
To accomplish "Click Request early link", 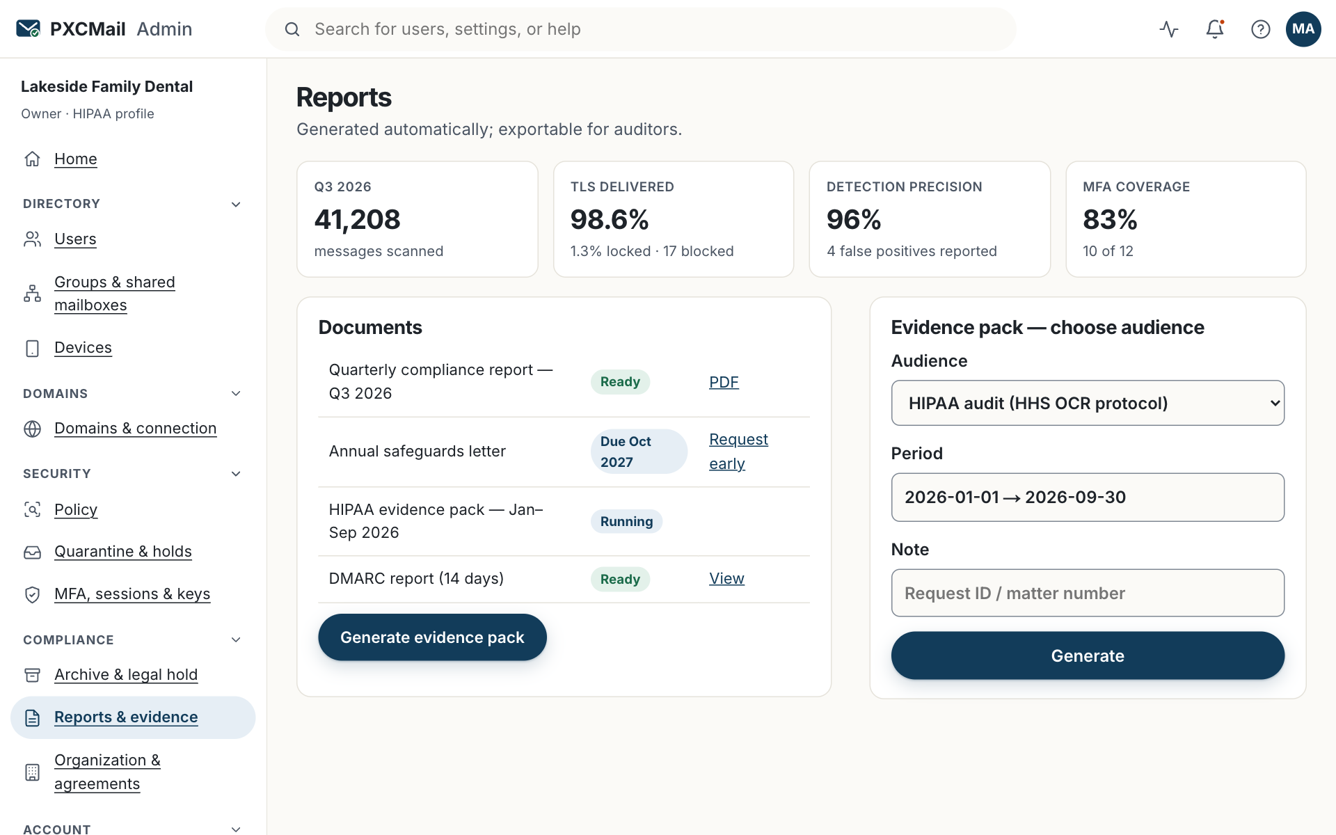I will point(738,452).
